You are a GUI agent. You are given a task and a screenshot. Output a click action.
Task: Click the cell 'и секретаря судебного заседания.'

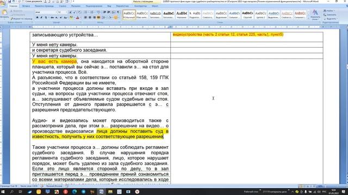(x=100, y=50)
